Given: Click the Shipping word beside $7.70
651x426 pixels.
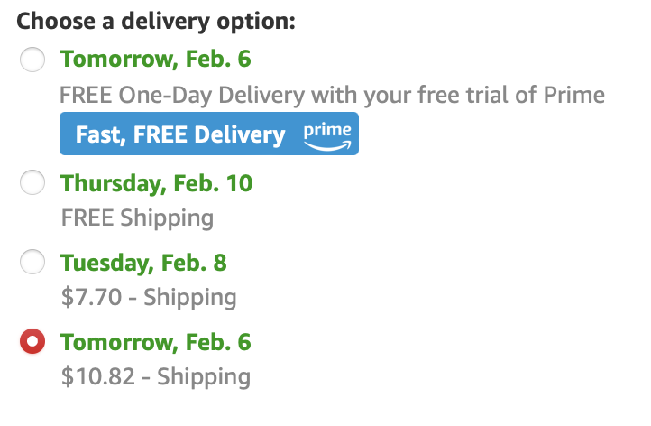Looking at the screenshot, I should point(190,297).
